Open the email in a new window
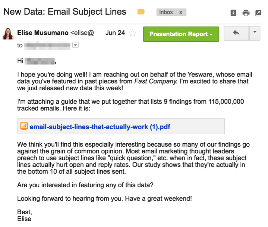The height and width of the screenshot is (227, 268). pos(258,13)
